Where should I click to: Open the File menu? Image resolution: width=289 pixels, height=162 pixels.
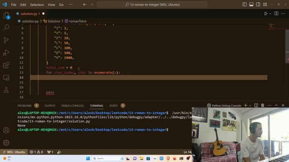[14, 4]
